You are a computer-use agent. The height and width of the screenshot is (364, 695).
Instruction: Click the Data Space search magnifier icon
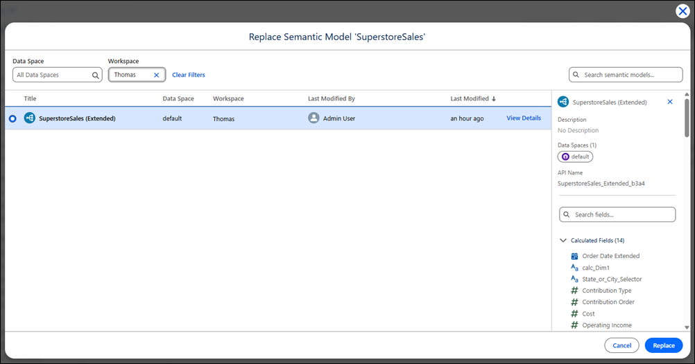click(x=95, y=75)
